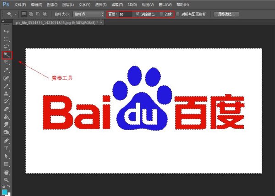275x196 pixels.
Task: Click the New Selection mode icon
Action: pos(24,14)
